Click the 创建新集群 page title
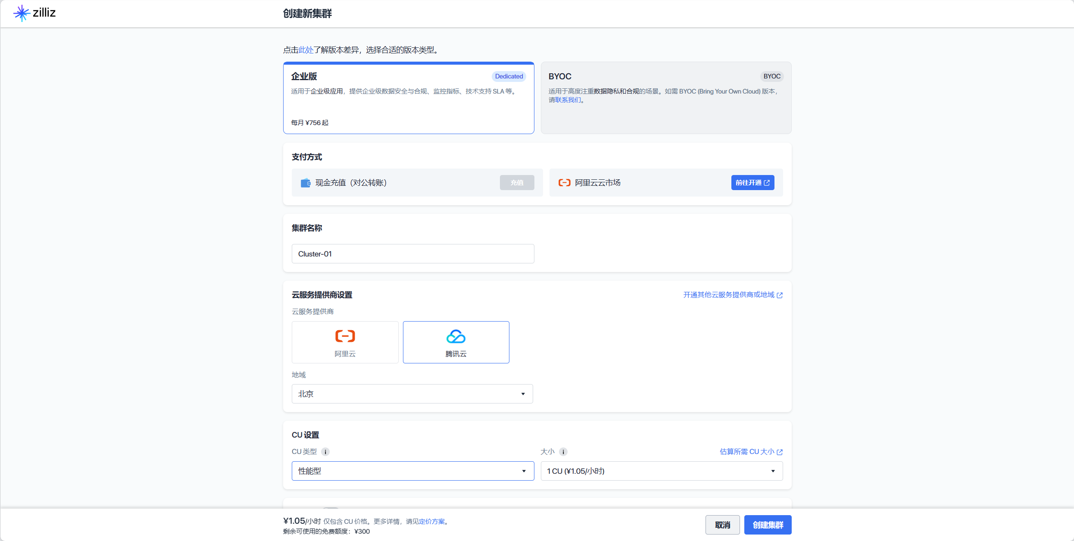Viewport: 1074px width, 541px height. tap(307, 14)
